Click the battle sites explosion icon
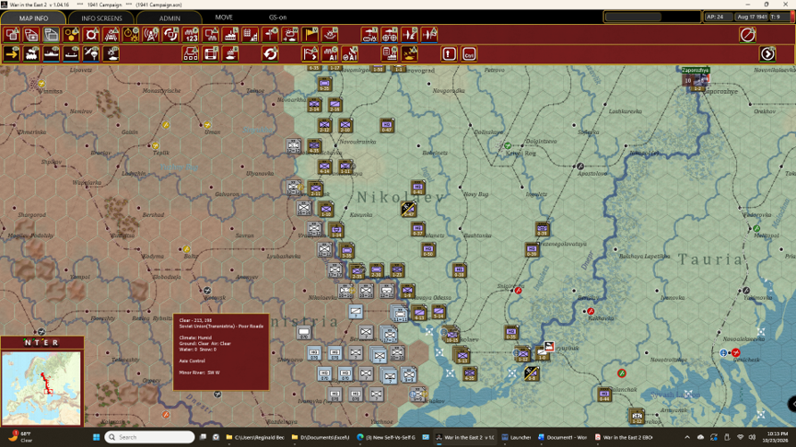 (x=330, y=35)
